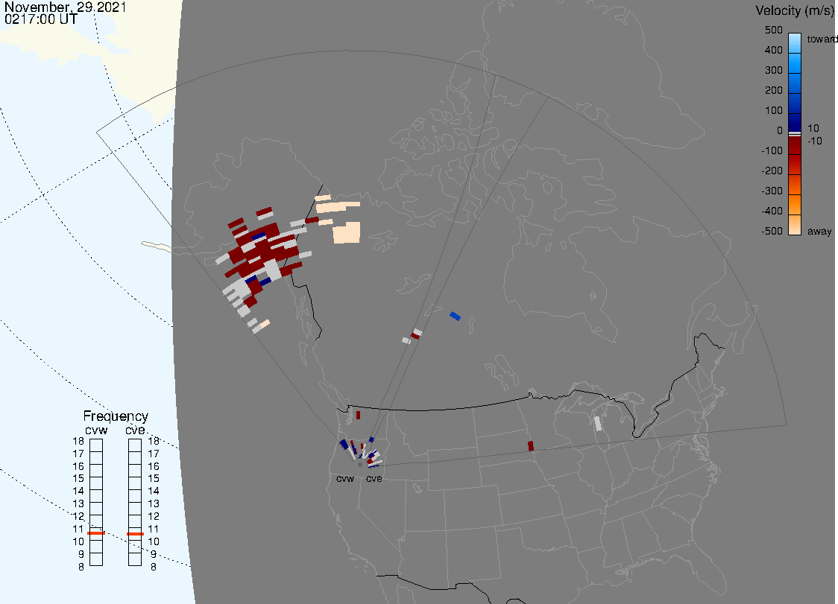Click the 100 tick on velocity scale

pos(773,110)
